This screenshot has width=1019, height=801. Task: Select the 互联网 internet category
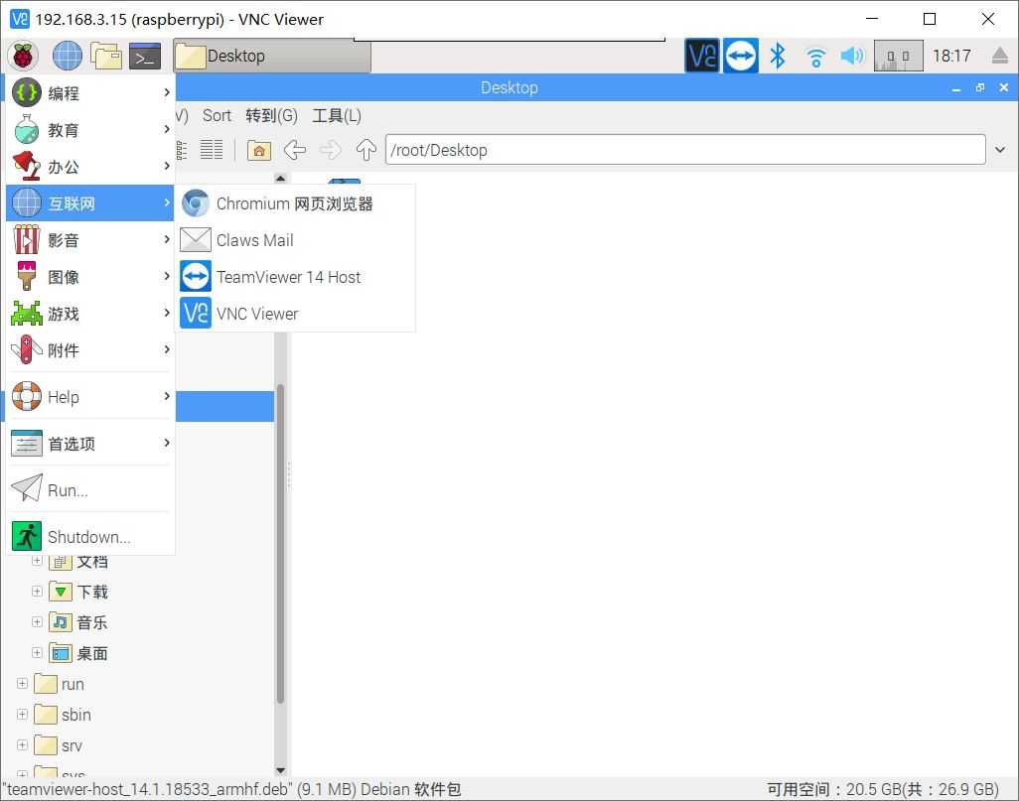tap(89, 203)
